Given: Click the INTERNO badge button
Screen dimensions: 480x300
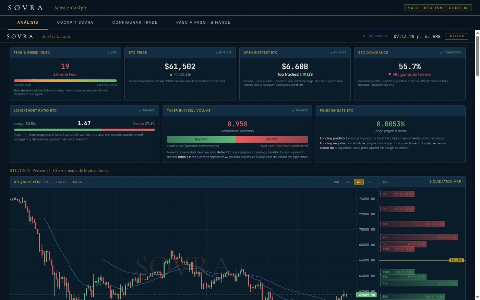Looking at the screenshot, I should (x=457, y=36).
